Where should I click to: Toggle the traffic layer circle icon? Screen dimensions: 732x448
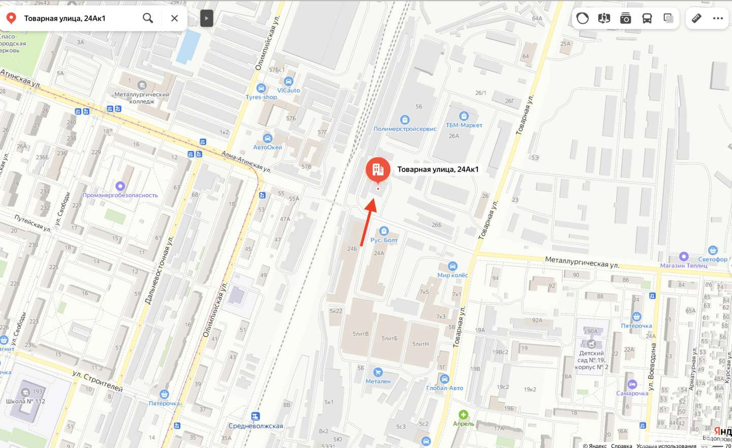click(x=583, y=18)
